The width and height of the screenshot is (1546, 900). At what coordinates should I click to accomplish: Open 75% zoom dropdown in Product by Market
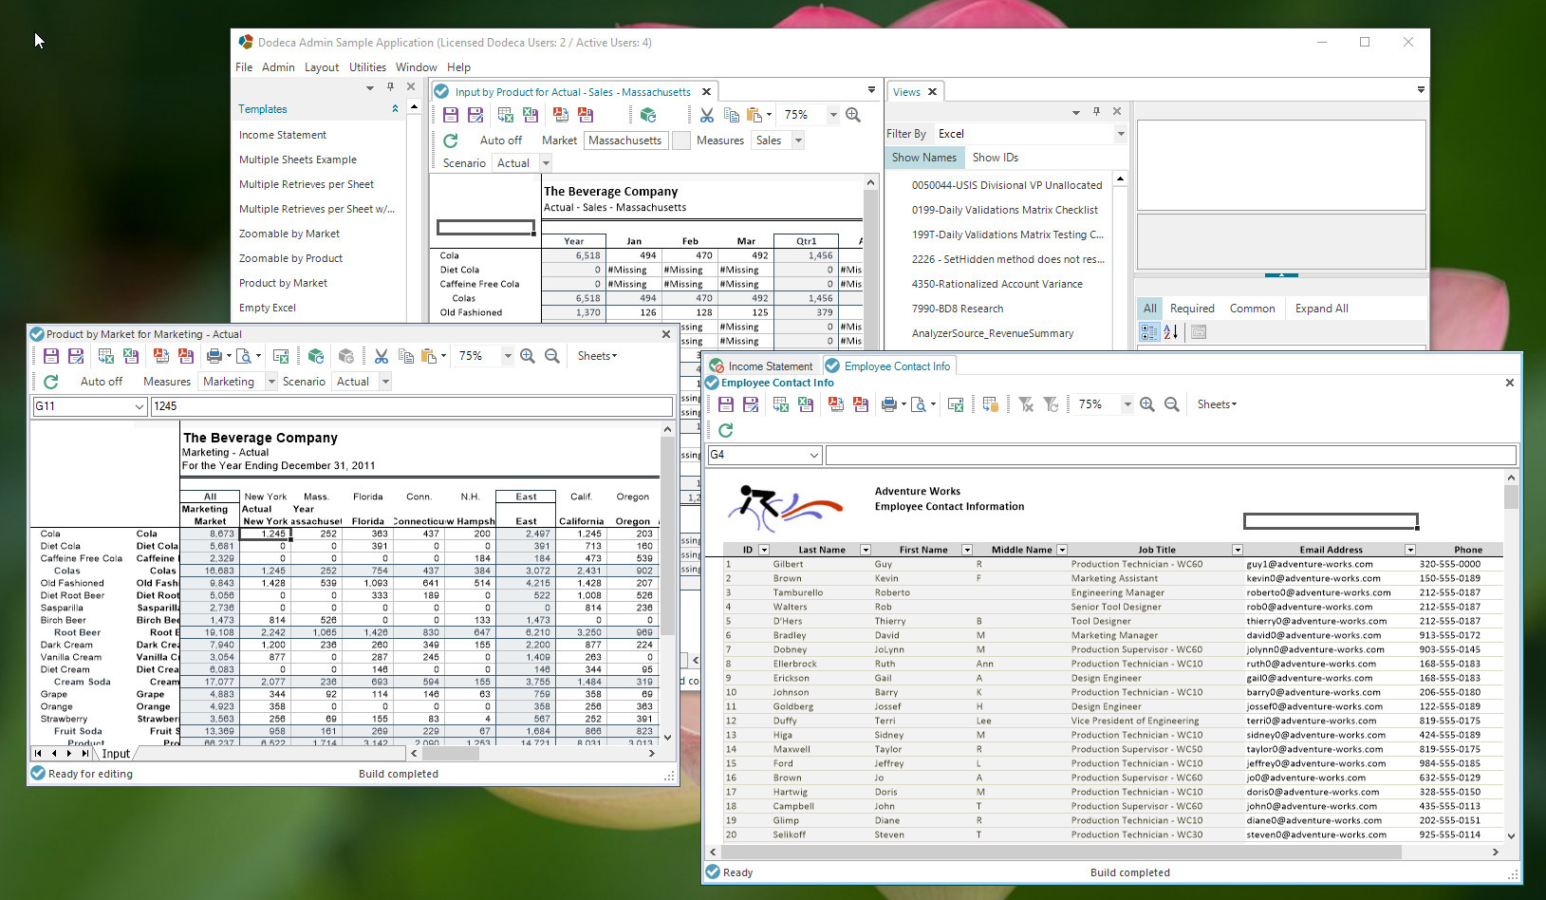(x=508, y=356)
